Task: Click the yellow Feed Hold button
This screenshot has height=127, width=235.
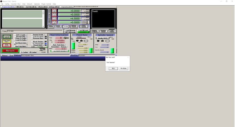Action: click(x=6, y=41)
